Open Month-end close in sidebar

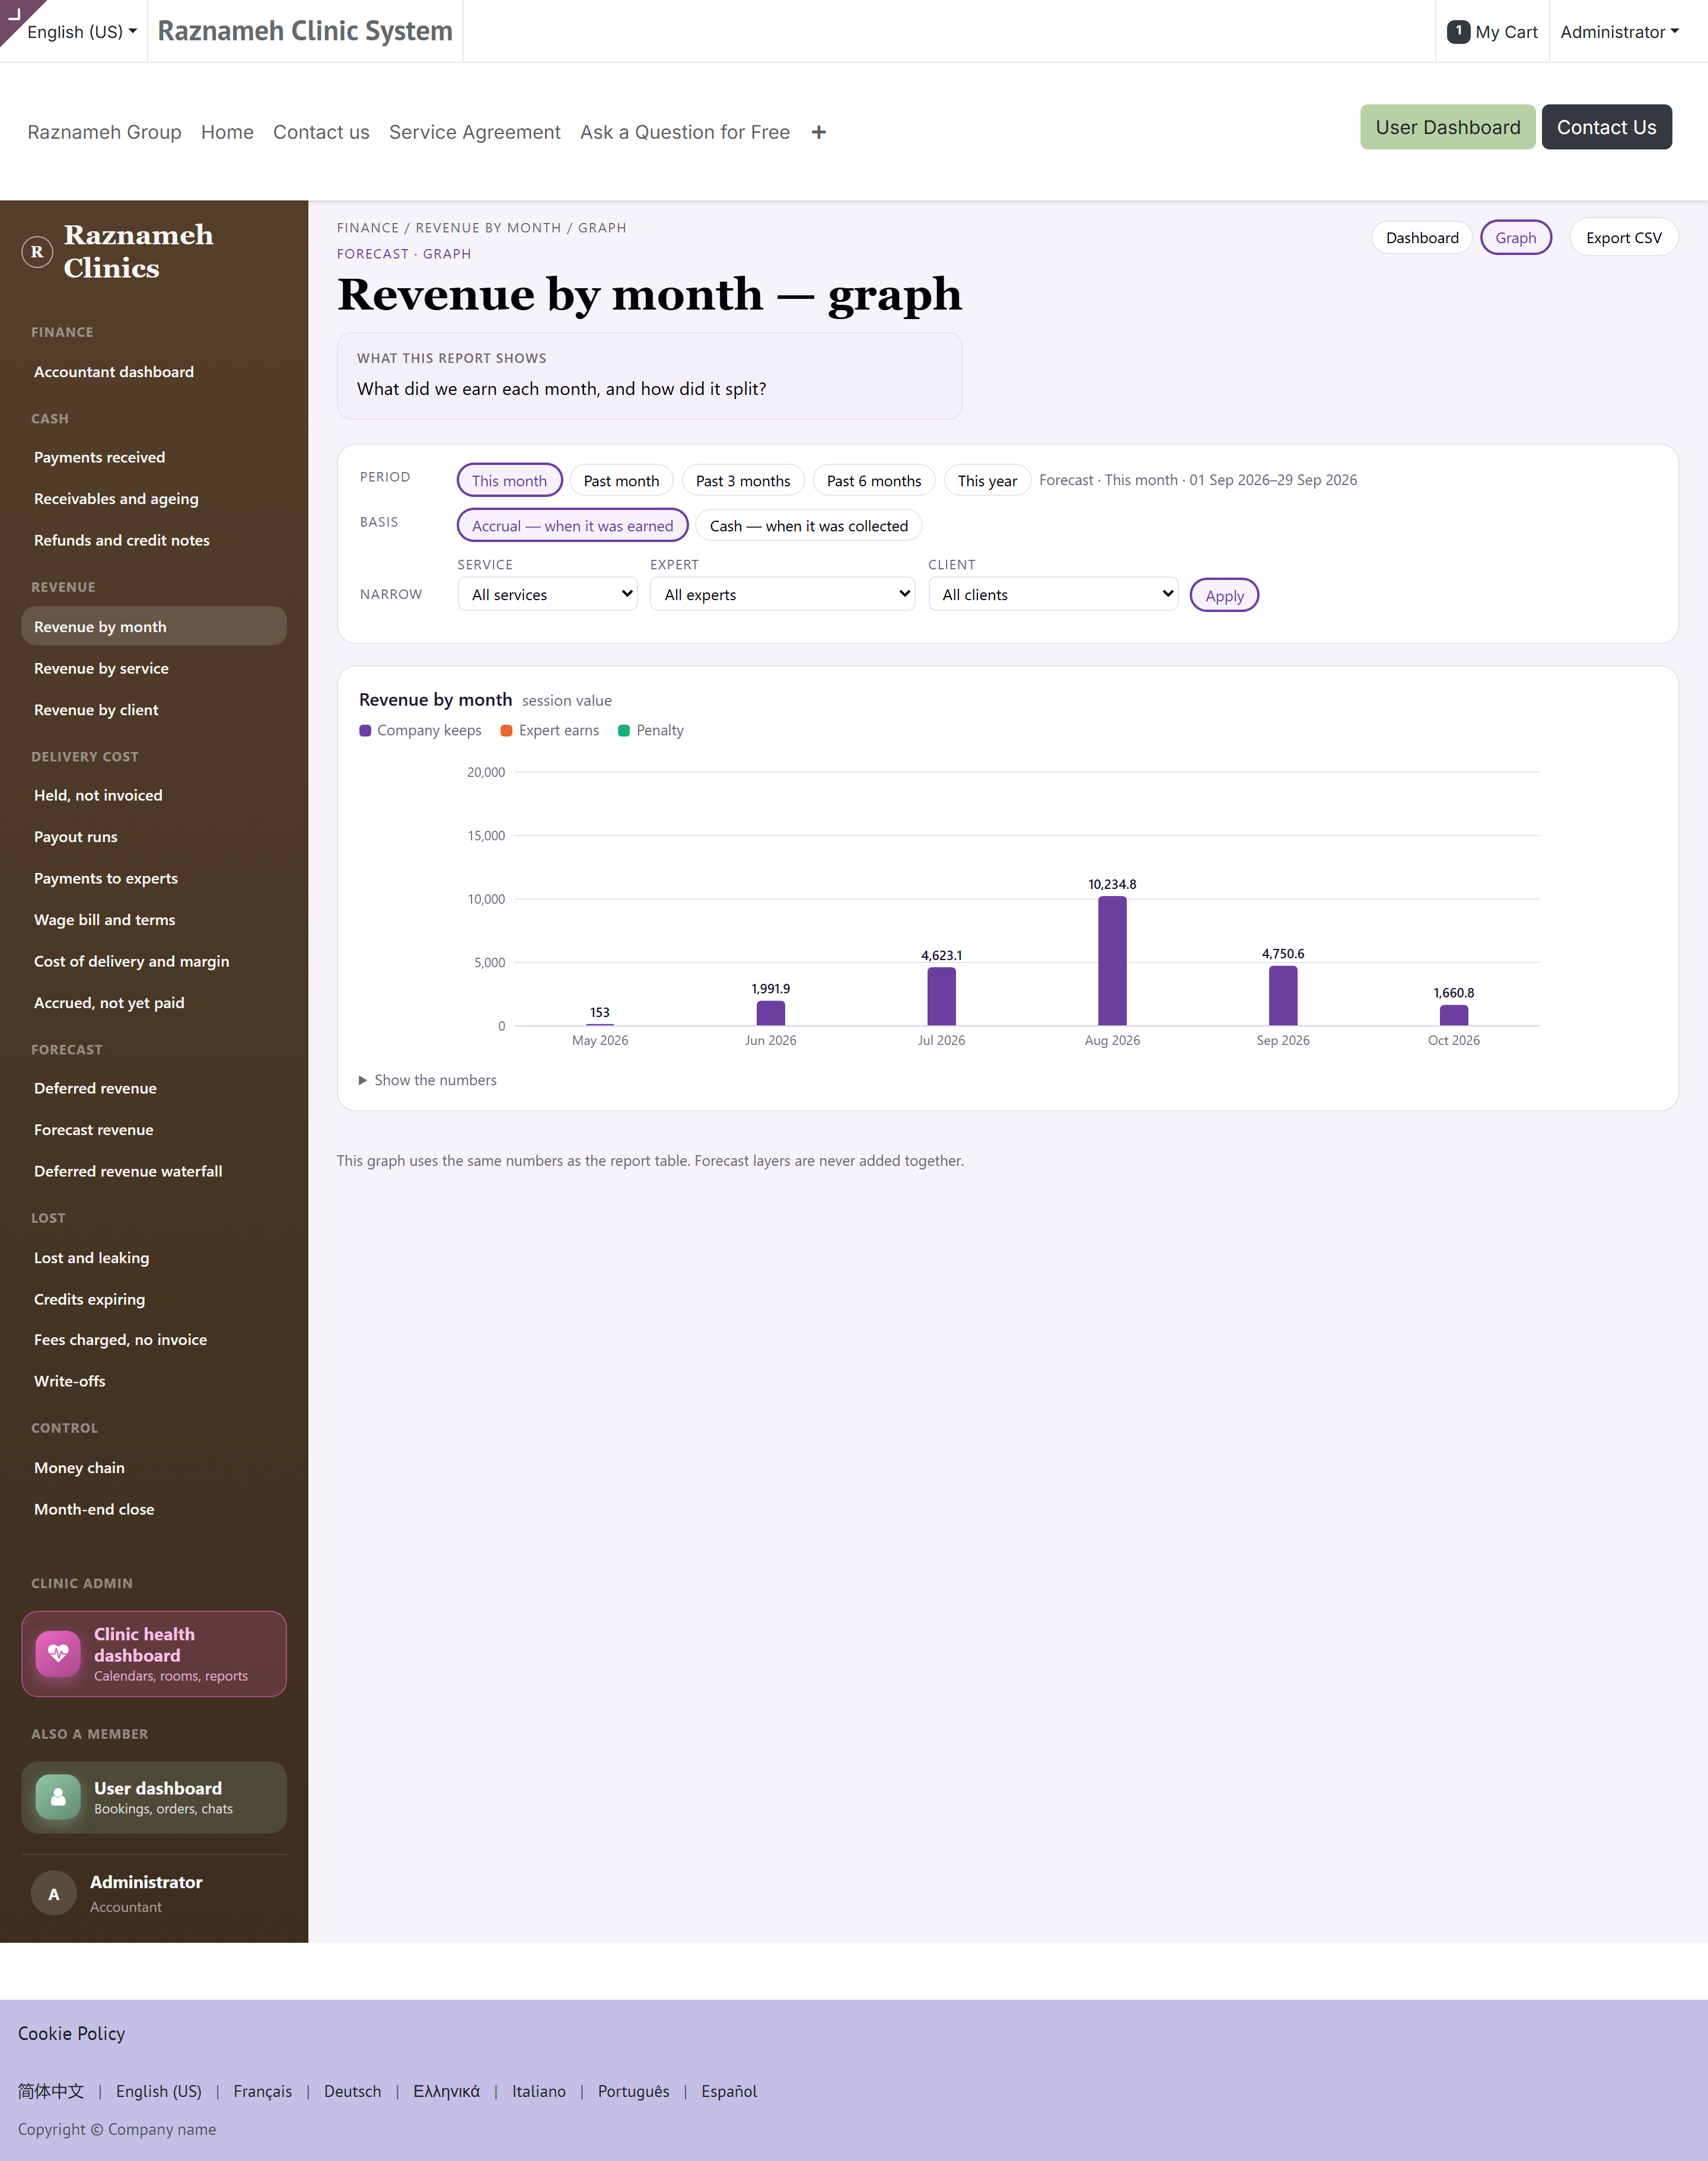tap(154, 1509)
